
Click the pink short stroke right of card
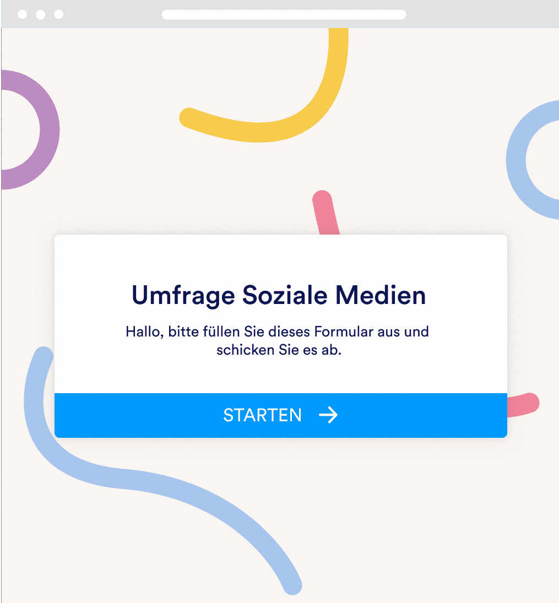coord(523,405)
